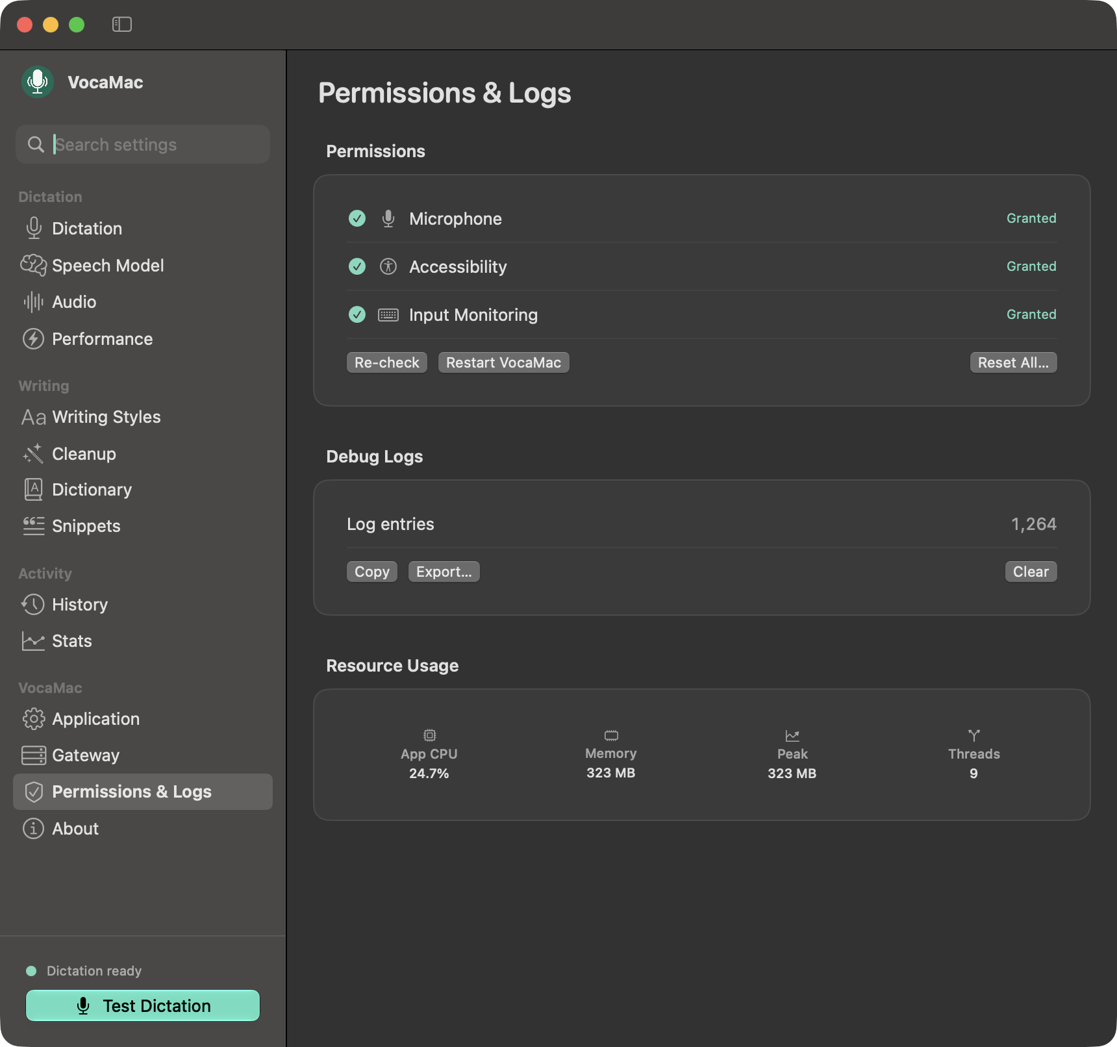Click the magnifying glass search icon

(x=36, y=144)
